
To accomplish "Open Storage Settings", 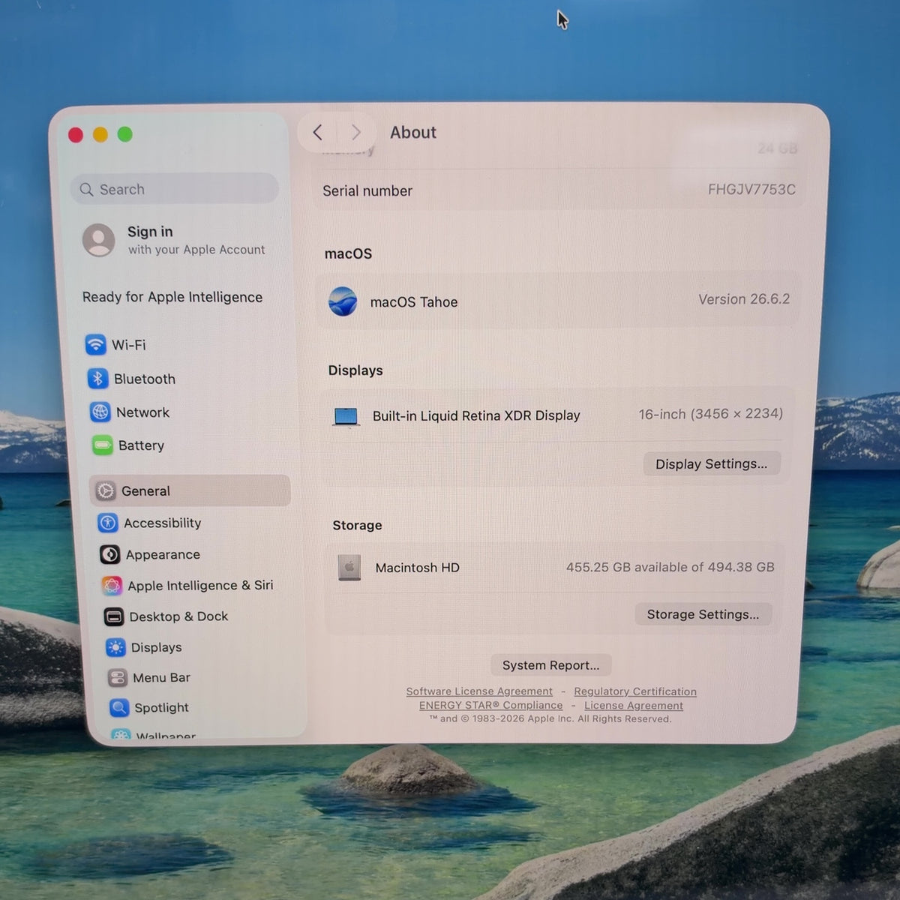I will [703, 614].
